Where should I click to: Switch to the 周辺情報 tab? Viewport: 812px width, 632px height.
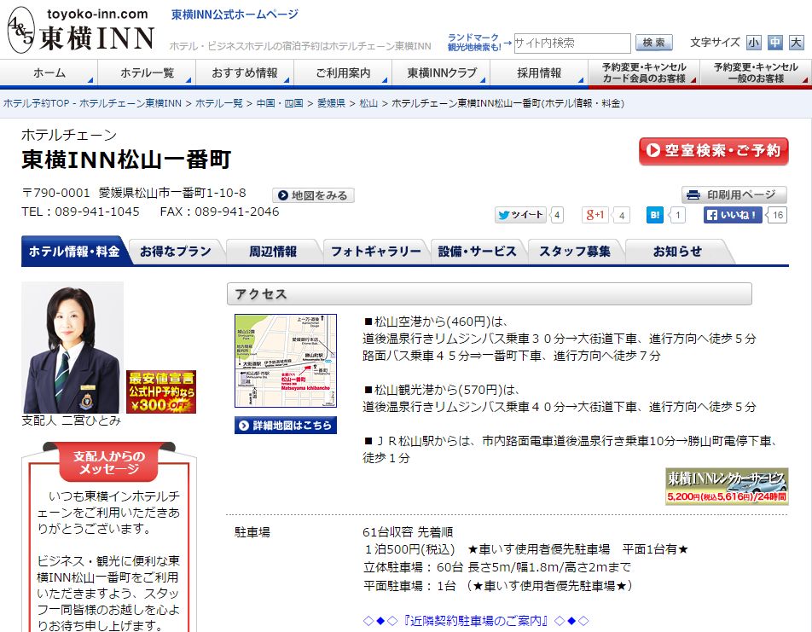273,252
